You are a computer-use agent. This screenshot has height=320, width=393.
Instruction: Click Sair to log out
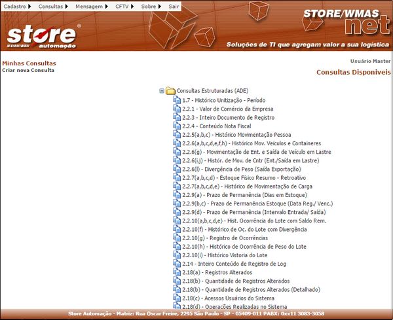pyautogui.click(x=174, y=5)
